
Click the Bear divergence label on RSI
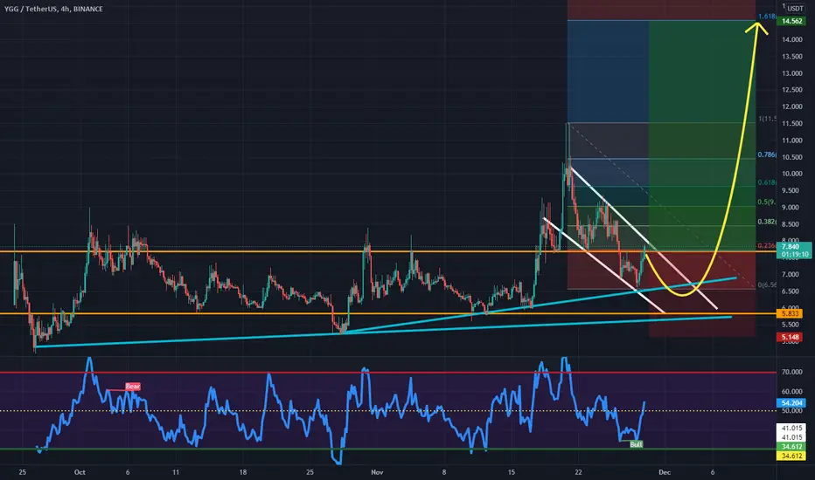pos(133,387)
